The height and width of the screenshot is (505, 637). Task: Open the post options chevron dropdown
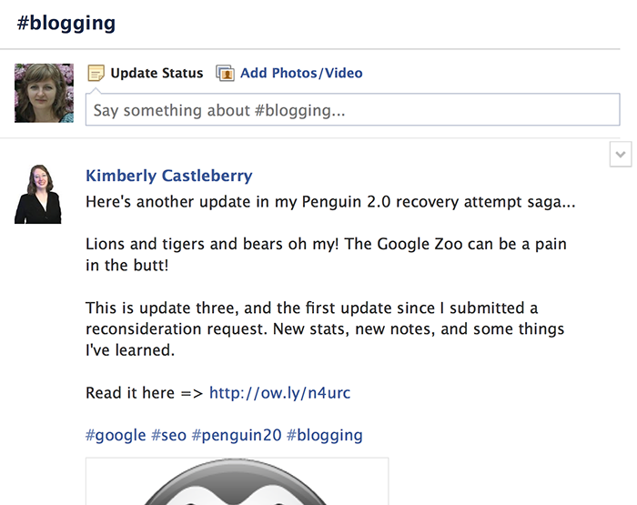pyautogui.click(x=620, y=155)
